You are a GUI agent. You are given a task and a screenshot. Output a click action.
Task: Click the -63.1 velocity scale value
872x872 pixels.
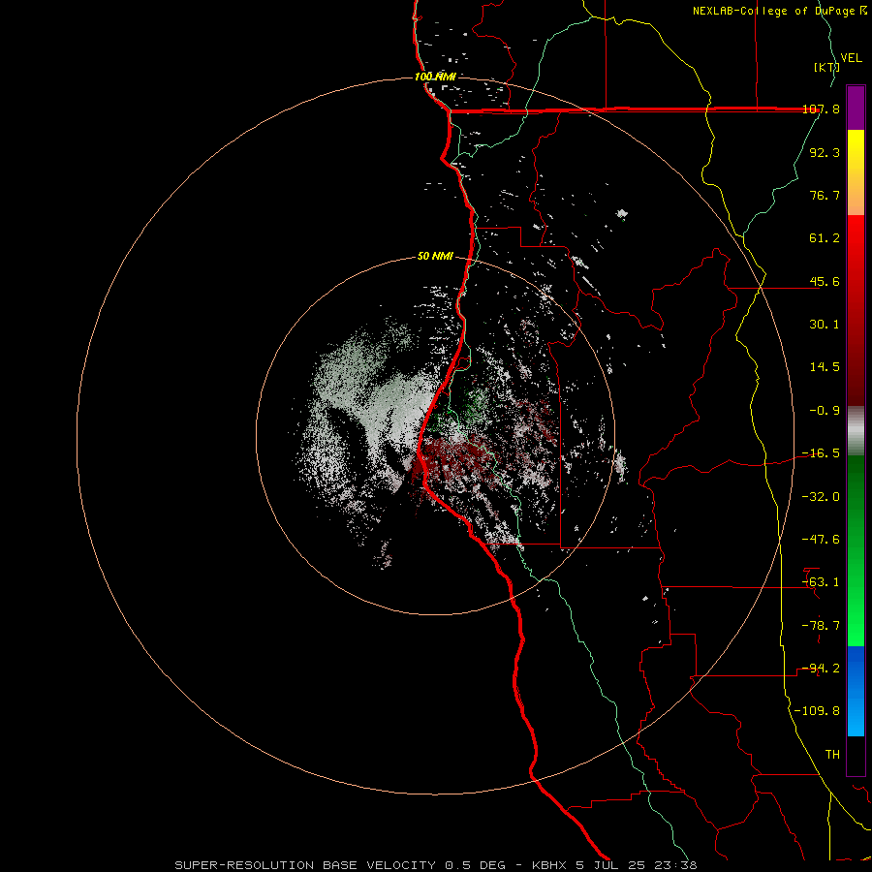tap(821, 582)
